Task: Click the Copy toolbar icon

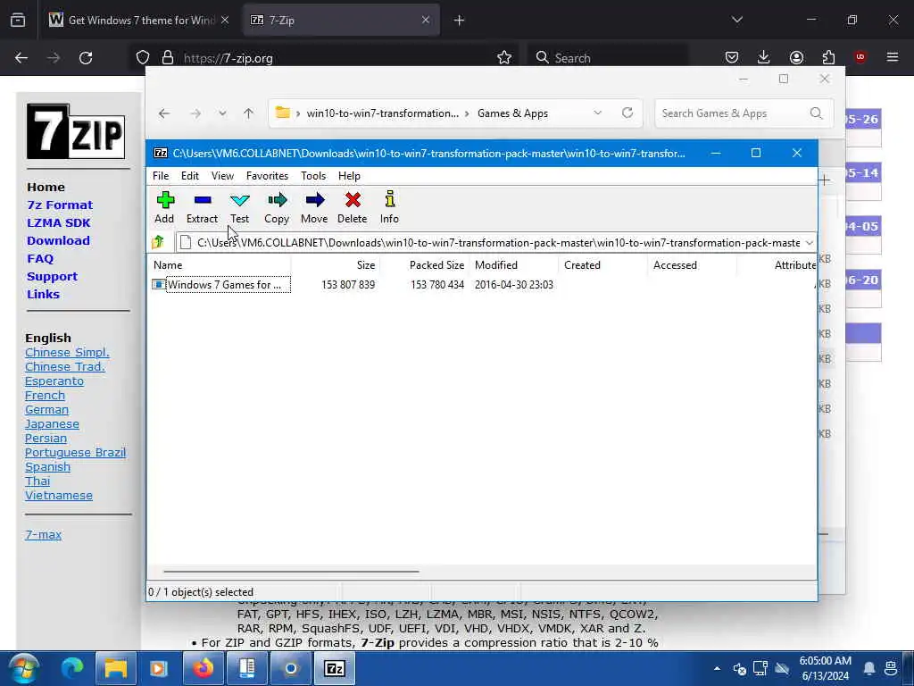Action: (277, 207)
